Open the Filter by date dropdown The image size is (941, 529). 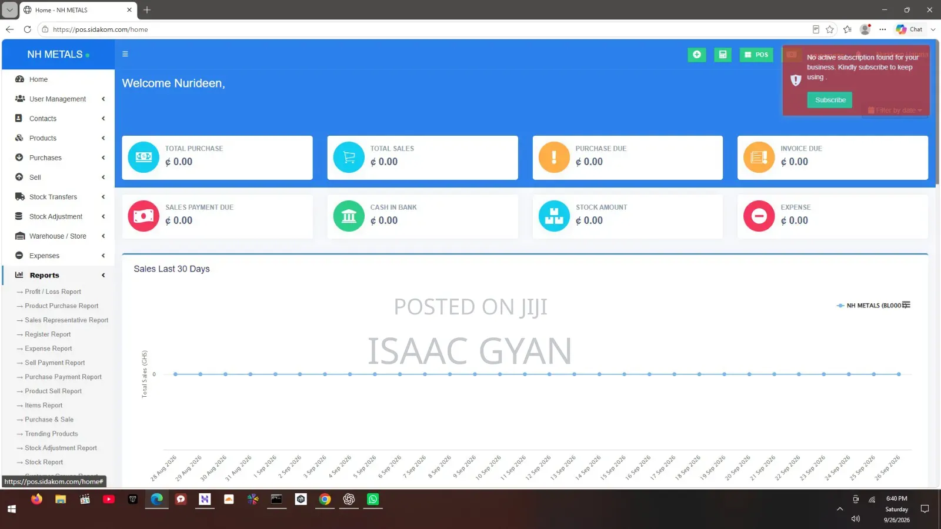click(x=895, y=111)
